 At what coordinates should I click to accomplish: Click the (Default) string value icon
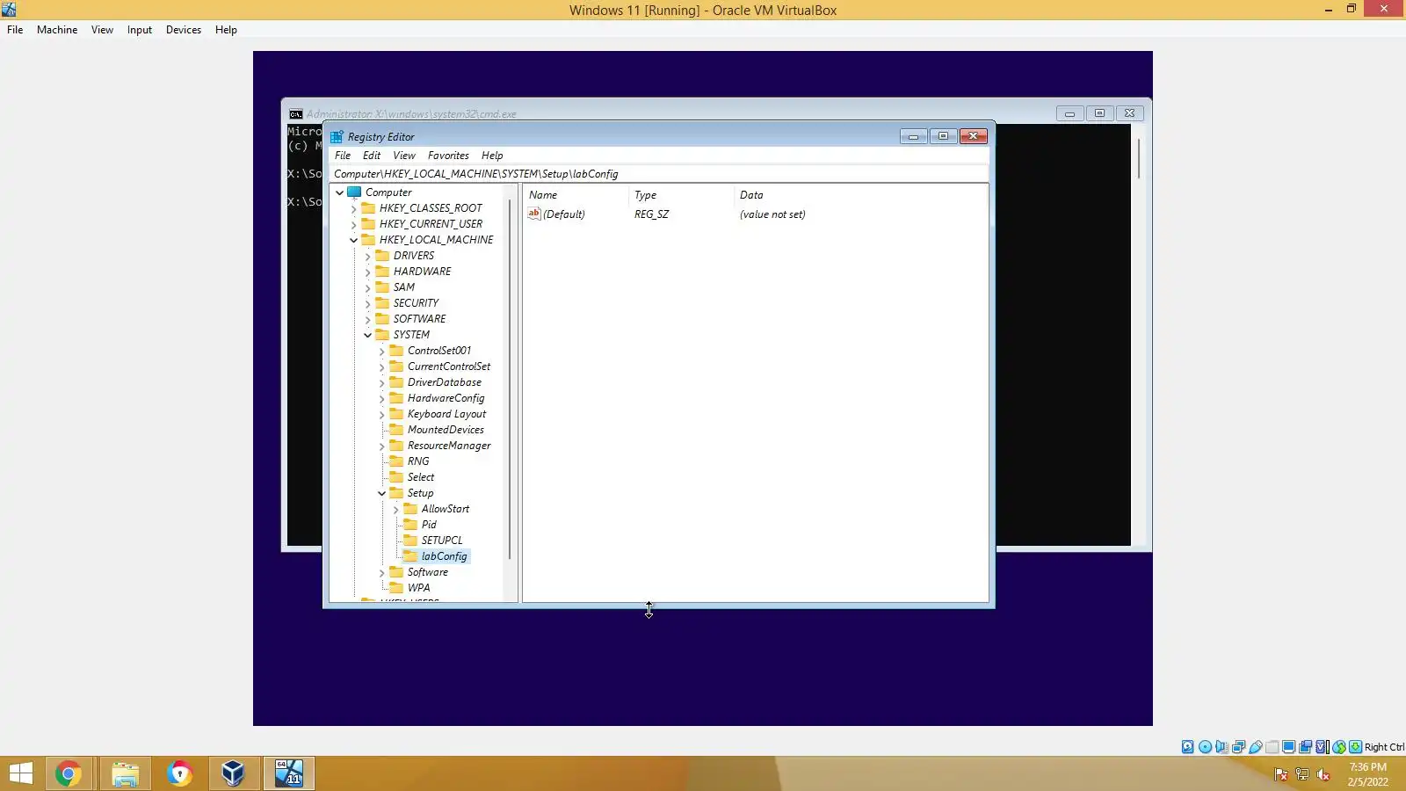(533, 214)
